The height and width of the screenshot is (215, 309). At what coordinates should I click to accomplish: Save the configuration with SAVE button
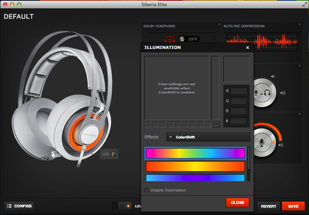pos(293,206)
